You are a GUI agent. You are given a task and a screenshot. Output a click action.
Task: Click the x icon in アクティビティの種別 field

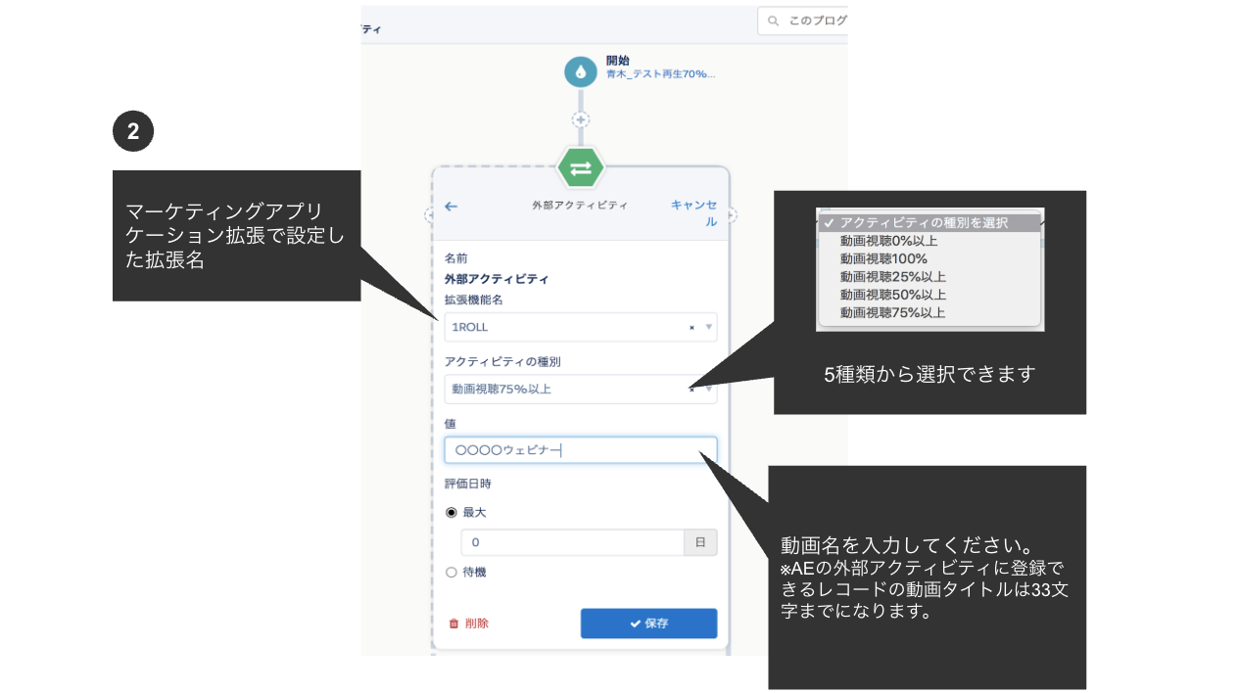tap(691, 390)
